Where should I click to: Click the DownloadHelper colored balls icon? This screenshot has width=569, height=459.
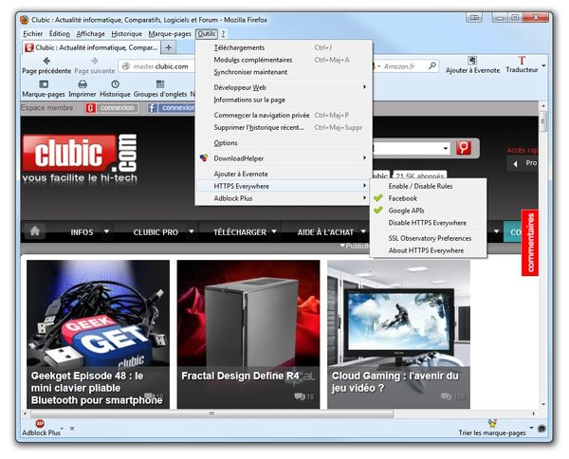click(204, 157)
